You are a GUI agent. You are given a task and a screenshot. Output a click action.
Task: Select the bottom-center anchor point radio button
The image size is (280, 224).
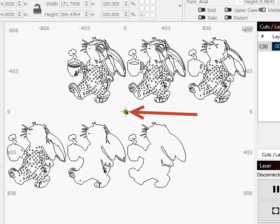point(147,15)
